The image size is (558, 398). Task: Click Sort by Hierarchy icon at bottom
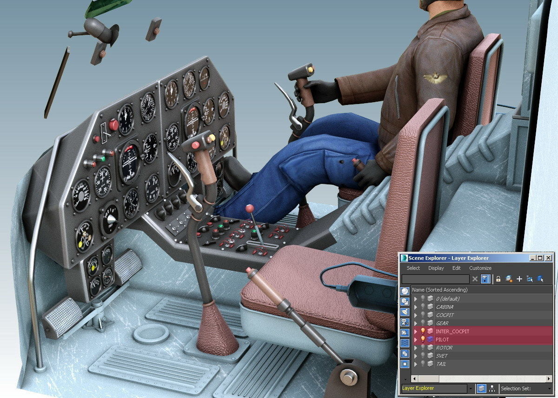click(x=492, y=388)
